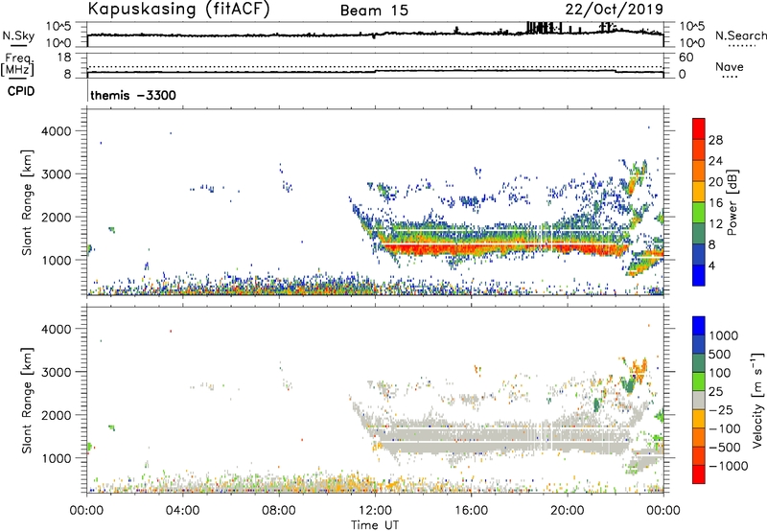The width and height of the screenshot is (767, 531).
Task: Click the 'Freq. [MHz]' axis label
Action: pos(18,64)
